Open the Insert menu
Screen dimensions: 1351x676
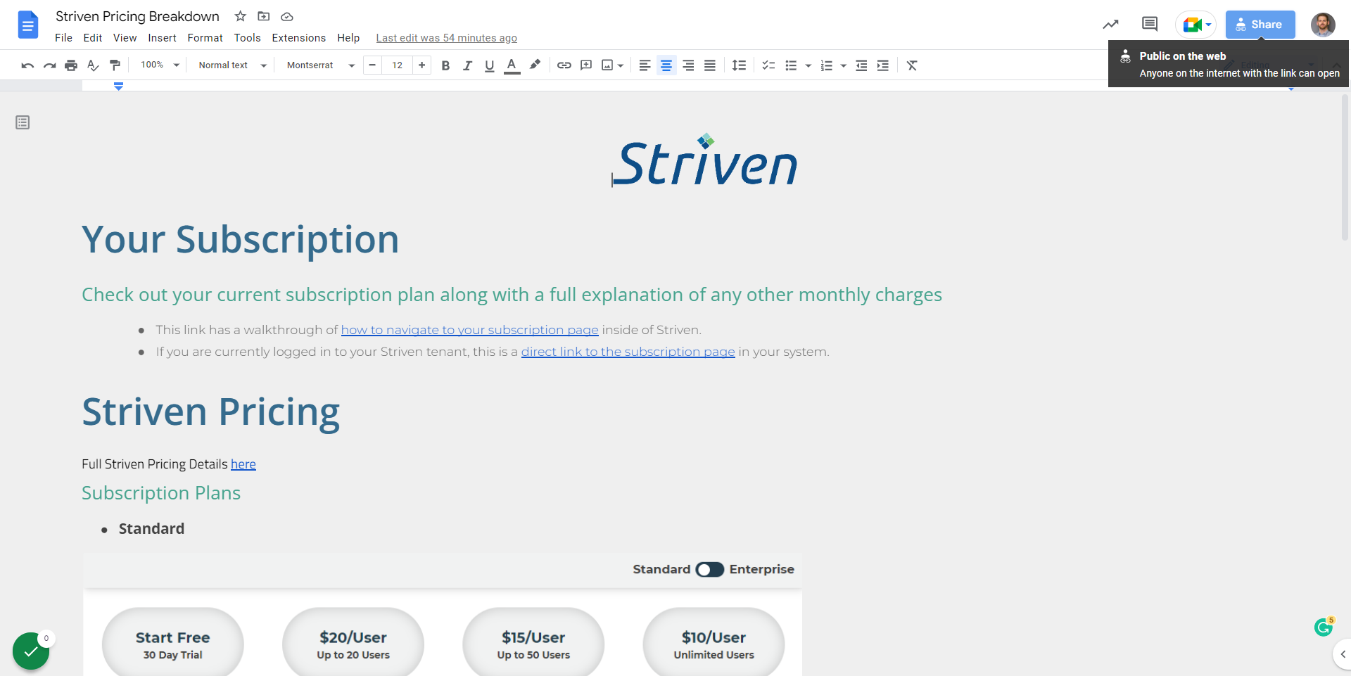162,38
